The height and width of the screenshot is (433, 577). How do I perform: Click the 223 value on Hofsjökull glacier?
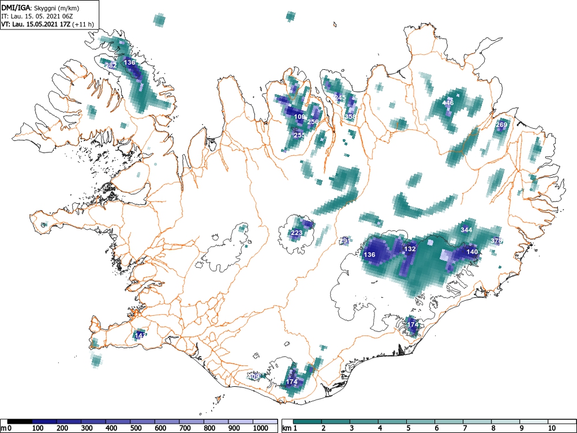[x=297, y=233]
